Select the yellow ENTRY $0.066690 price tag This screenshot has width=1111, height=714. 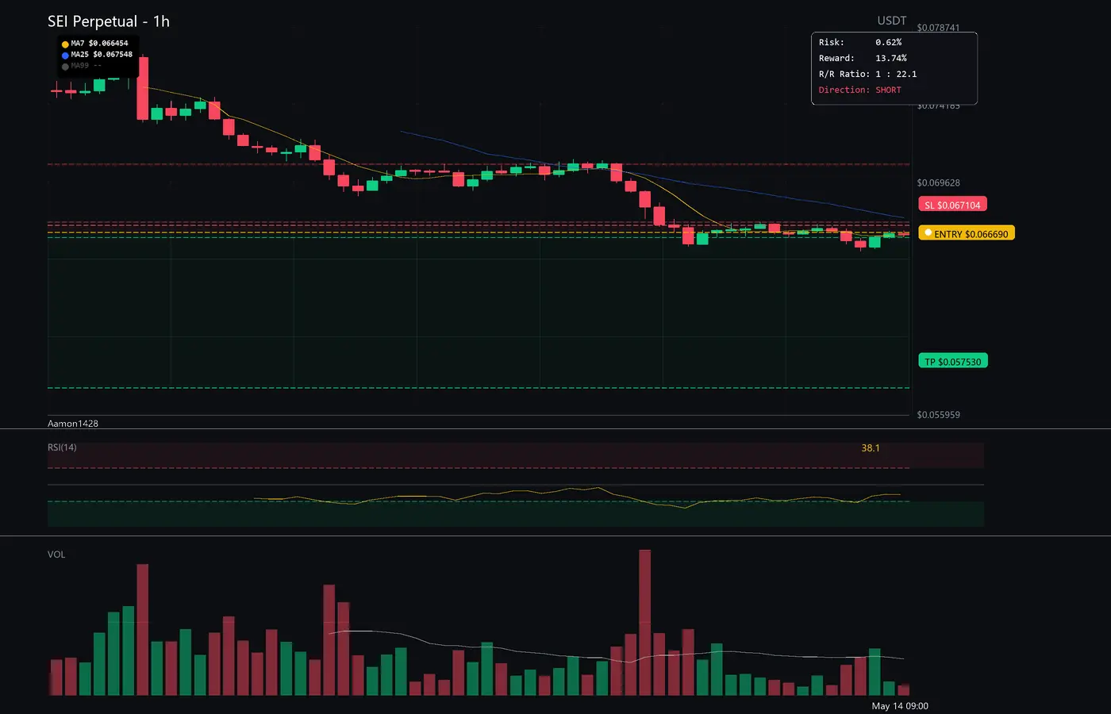coord(967,234)
